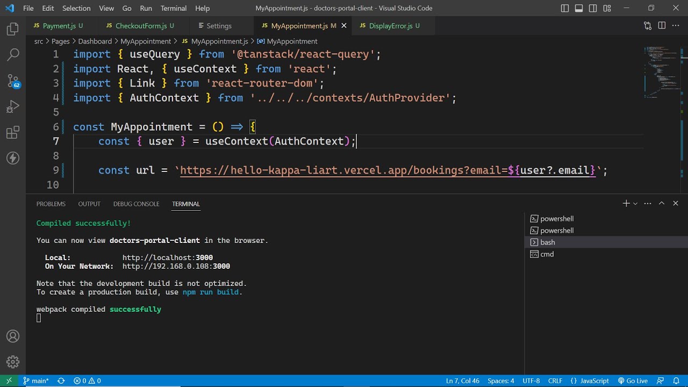
Task: Open the Go menu
Action: click(x=127, y=8)
